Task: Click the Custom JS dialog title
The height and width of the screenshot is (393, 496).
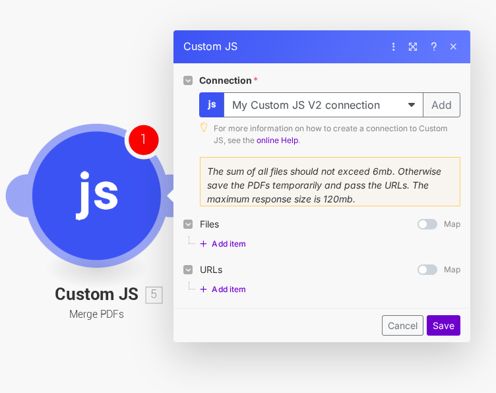Action: [x=210, y=47]
